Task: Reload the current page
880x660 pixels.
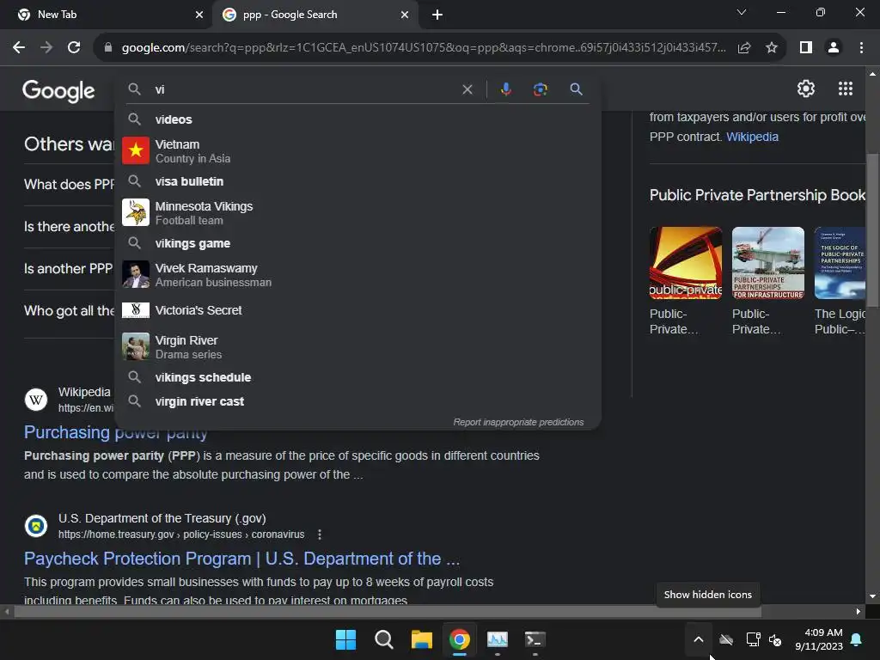Action: [x=74, y=48]
